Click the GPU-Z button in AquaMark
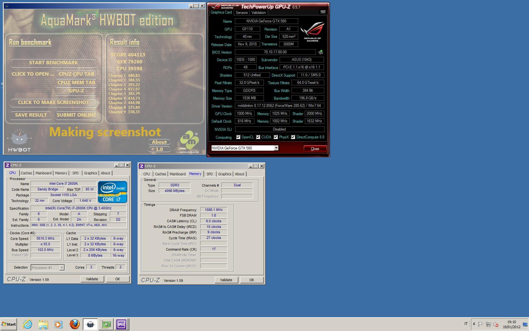This screenshot has width=529, height=331. click(x=76, y=91)
